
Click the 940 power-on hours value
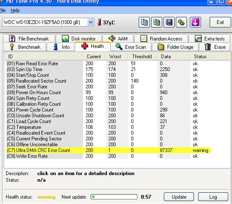coord(163,93)
